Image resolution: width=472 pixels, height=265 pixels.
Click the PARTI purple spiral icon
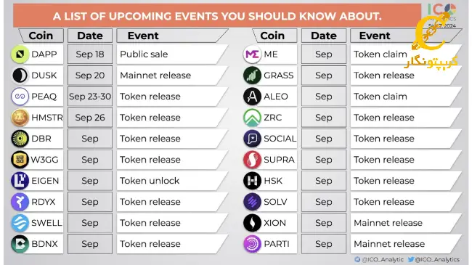coord(252,244)
